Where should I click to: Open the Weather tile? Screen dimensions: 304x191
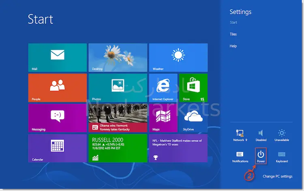click(178, 57)
